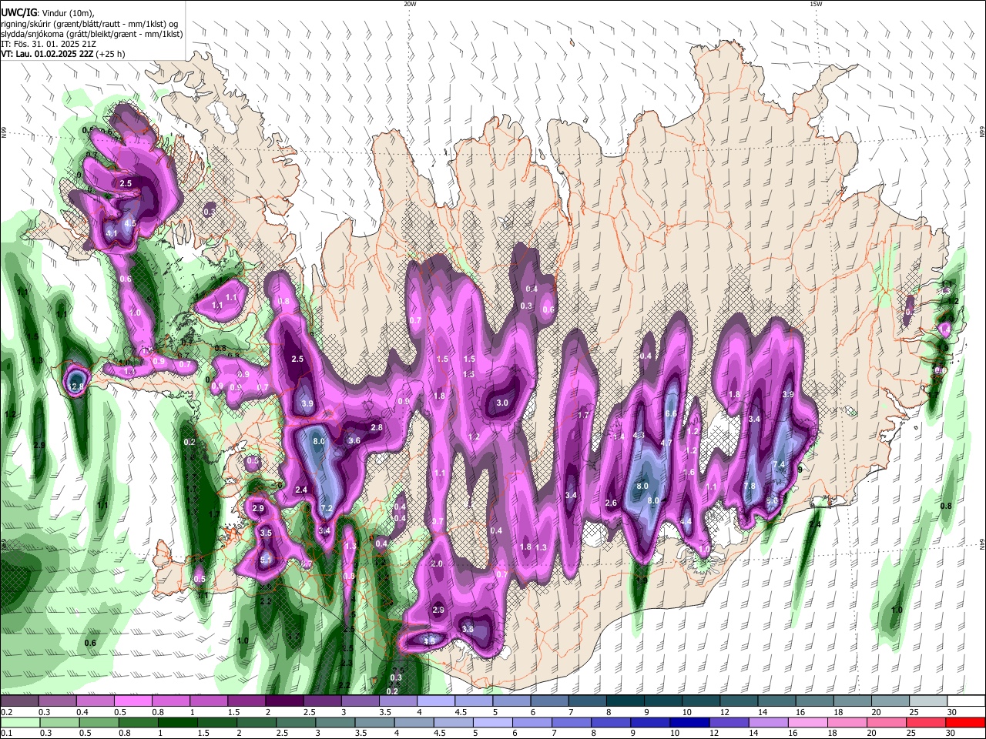Click the 3.6 snowfall value on the map
Image resolution: width=986 pixels, height=739 pixels.
[354, 441]
